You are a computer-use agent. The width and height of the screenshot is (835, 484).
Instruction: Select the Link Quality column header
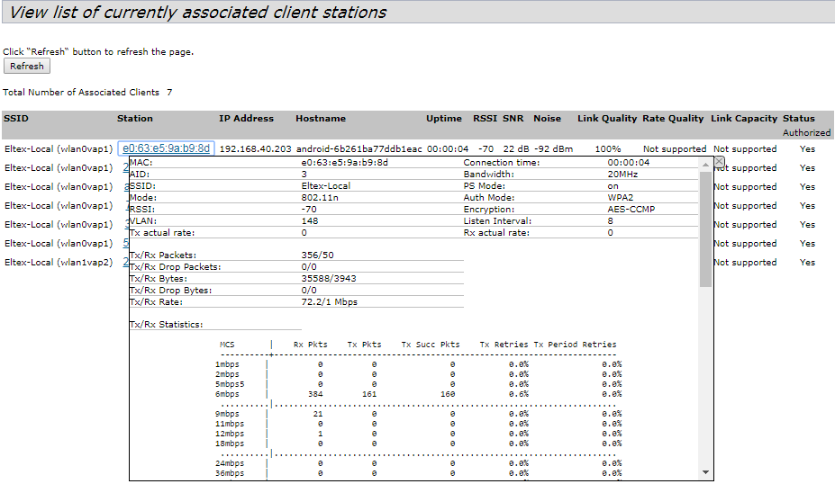607,119
